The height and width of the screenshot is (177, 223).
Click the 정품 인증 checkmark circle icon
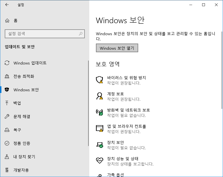tap(7, 143)
